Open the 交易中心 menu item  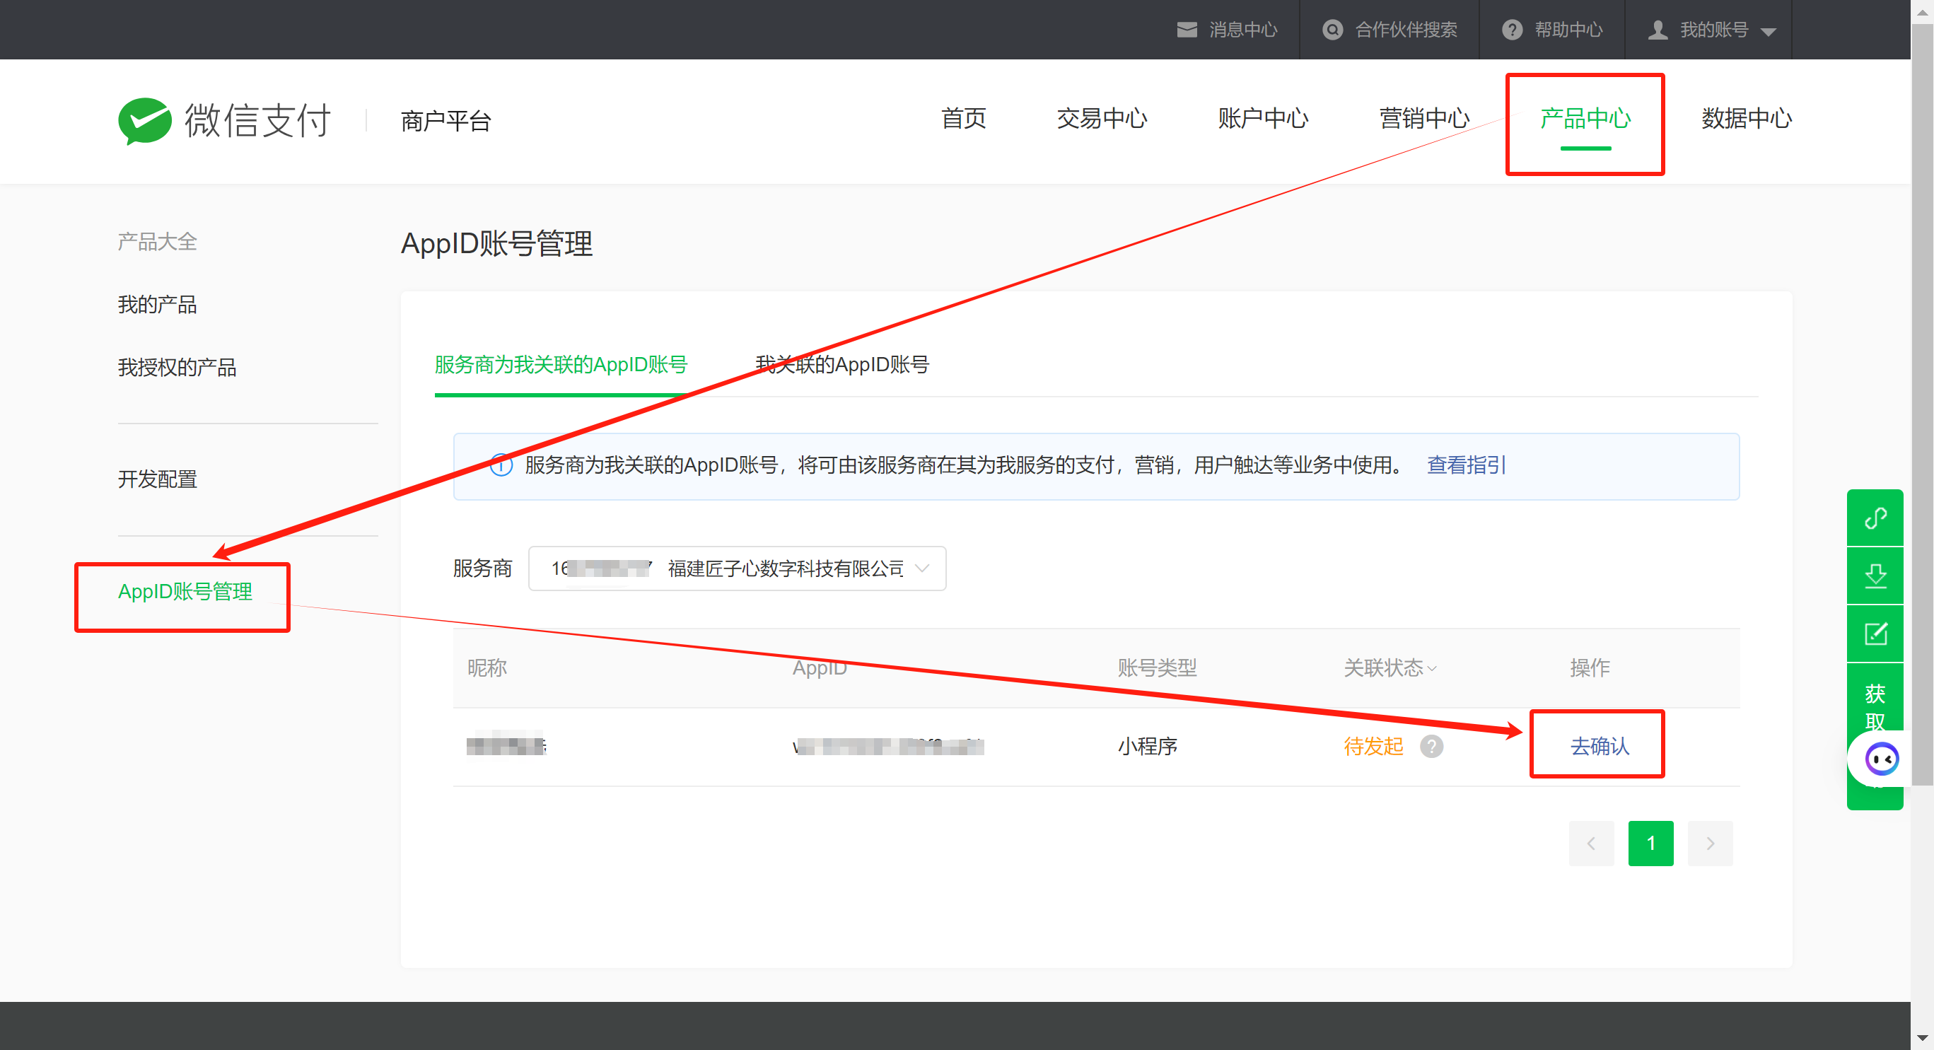pos(1102,119)
